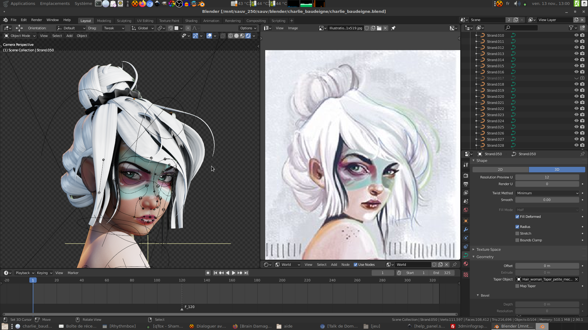Open the Object properties tab
Screen dimensions: 588x330
click(x=466, y=221)
